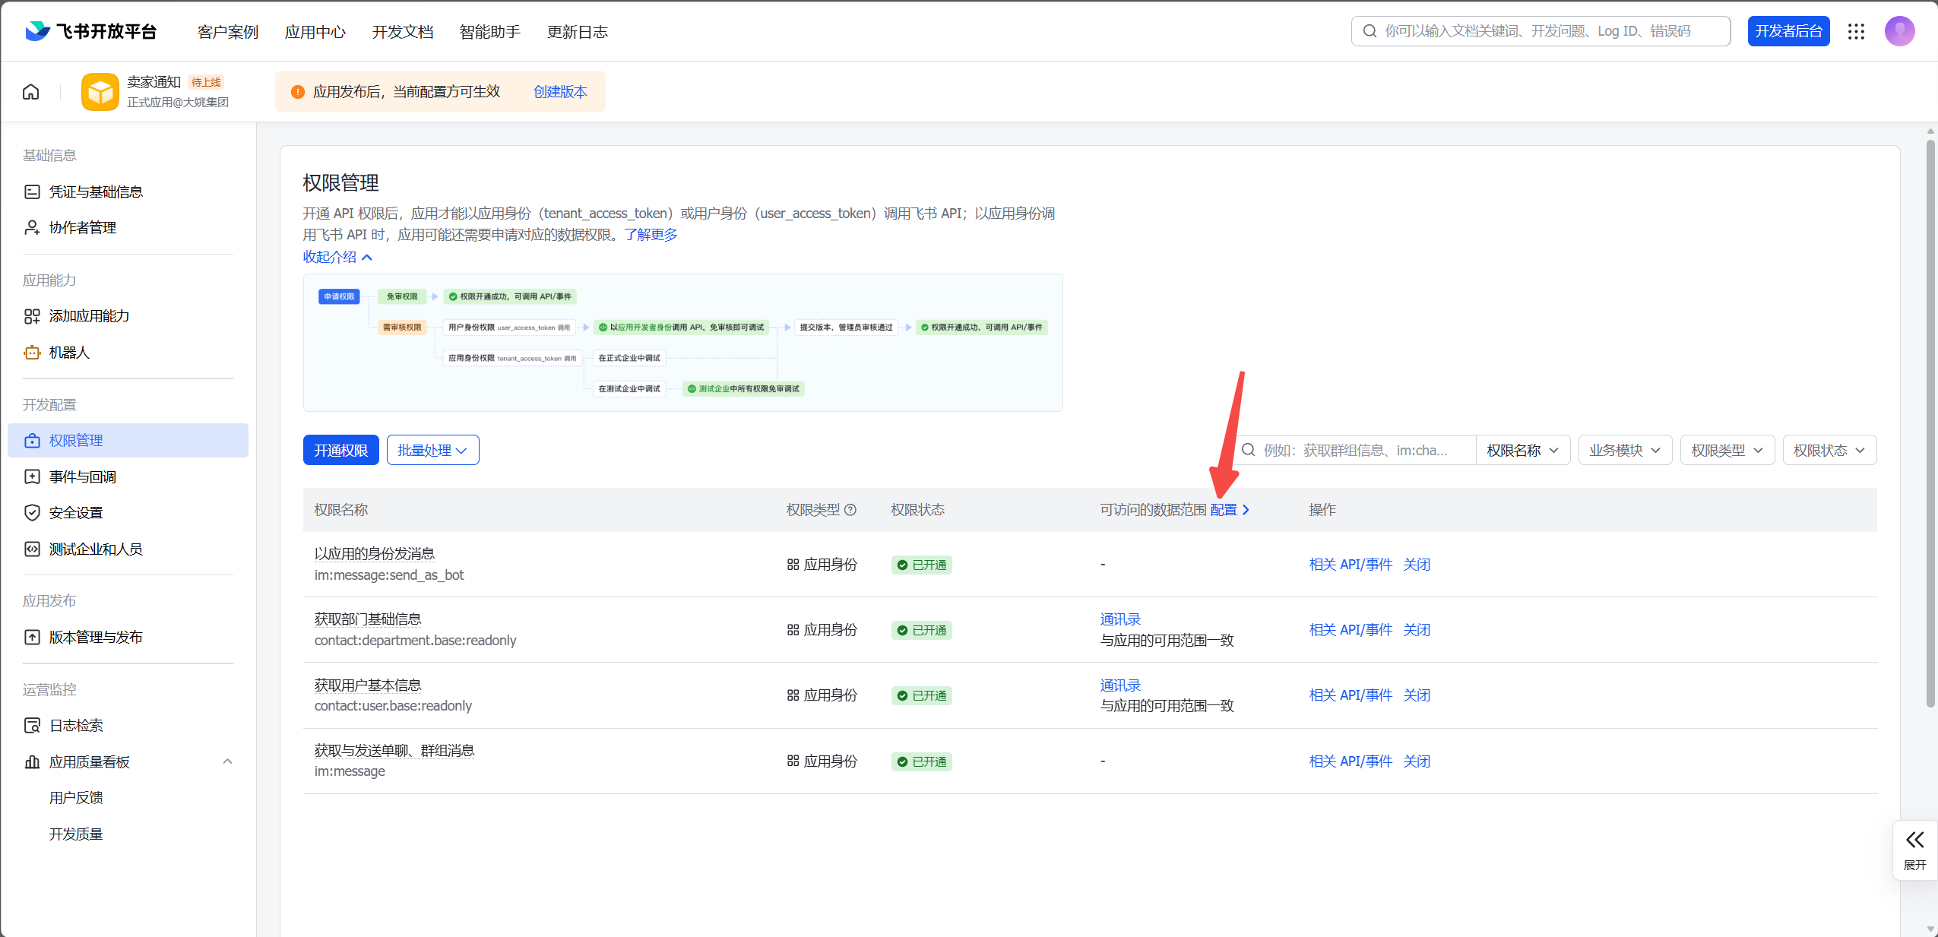Open 通讯录 link in 获取用户基本信息 row
The image size is (1938, 937).
1120,685
